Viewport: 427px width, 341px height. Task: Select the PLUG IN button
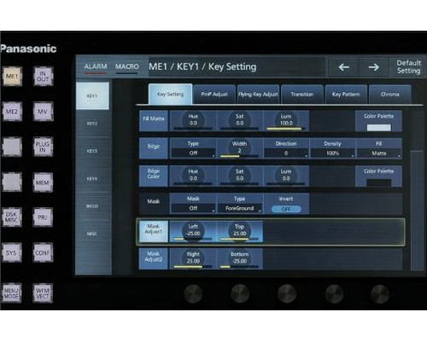pos(43,147)
